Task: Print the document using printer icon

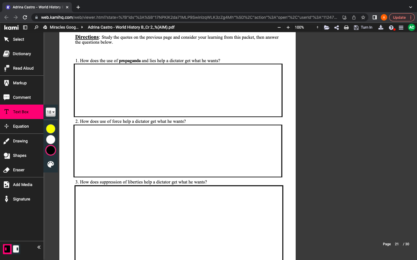Action: [x=346, y=27]
